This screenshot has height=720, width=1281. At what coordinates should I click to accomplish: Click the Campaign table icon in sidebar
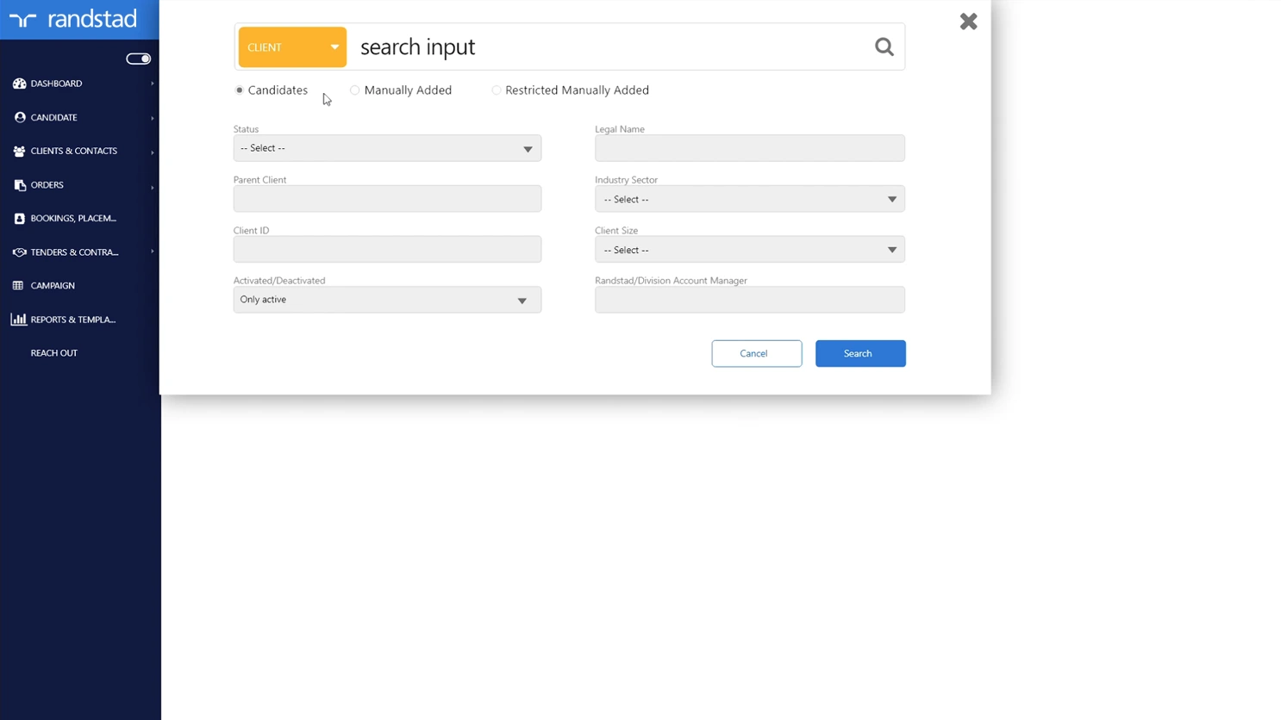(18, 286)
